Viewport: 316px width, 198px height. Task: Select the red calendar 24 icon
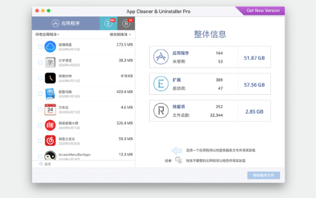pos(50,110)
